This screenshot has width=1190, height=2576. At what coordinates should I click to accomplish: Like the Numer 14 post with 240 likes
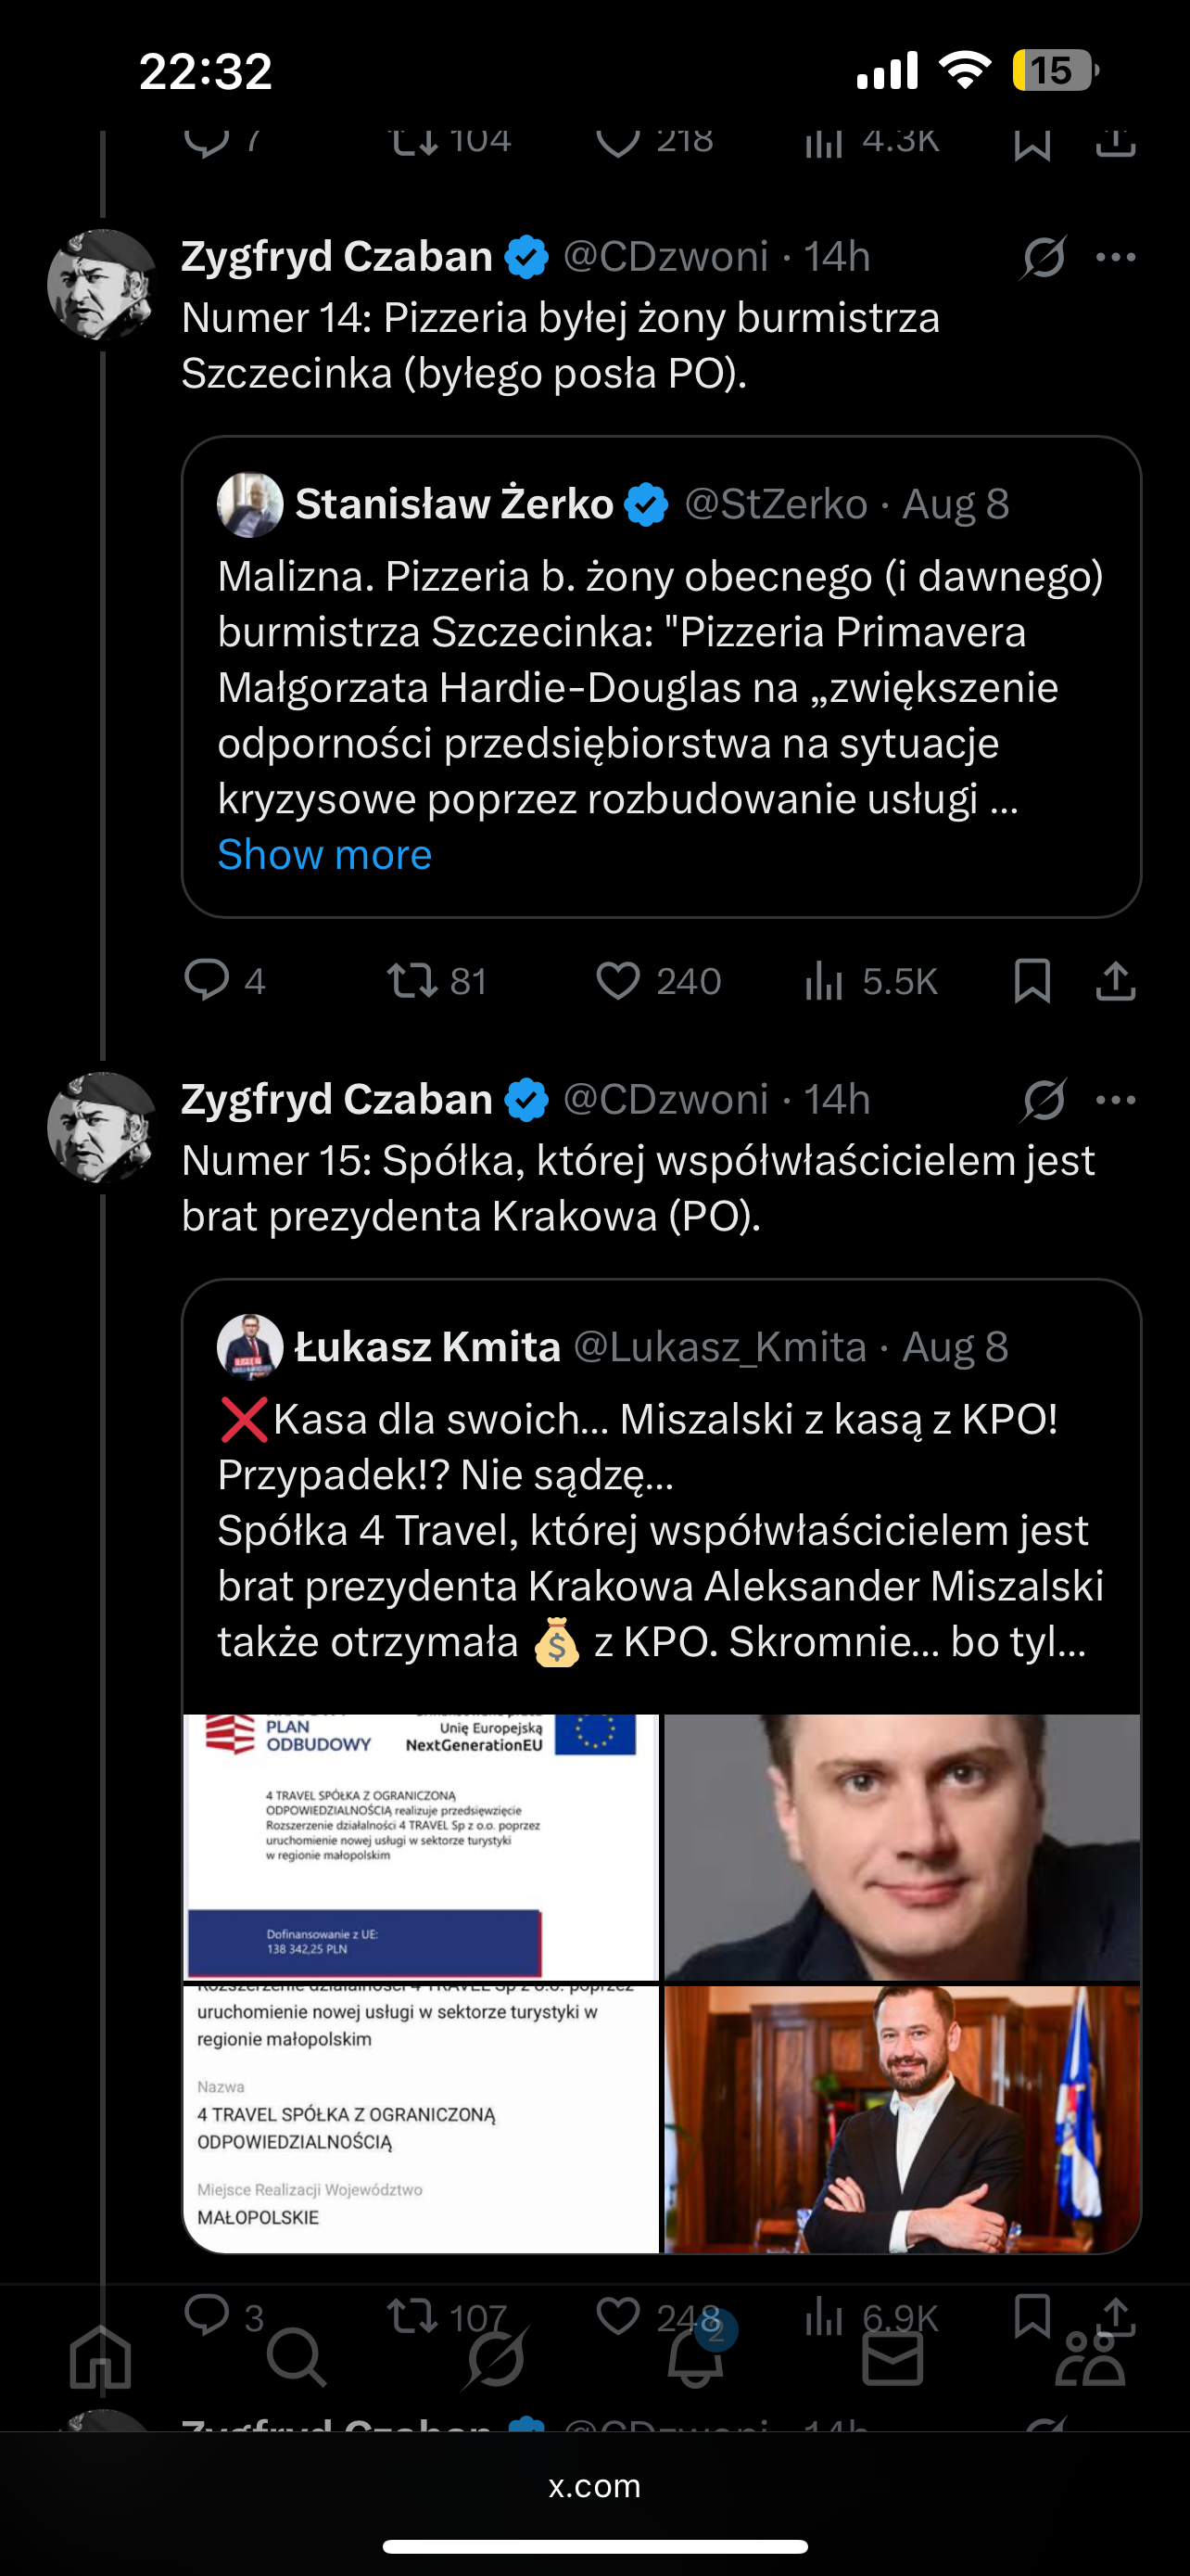tap(617, 980)
